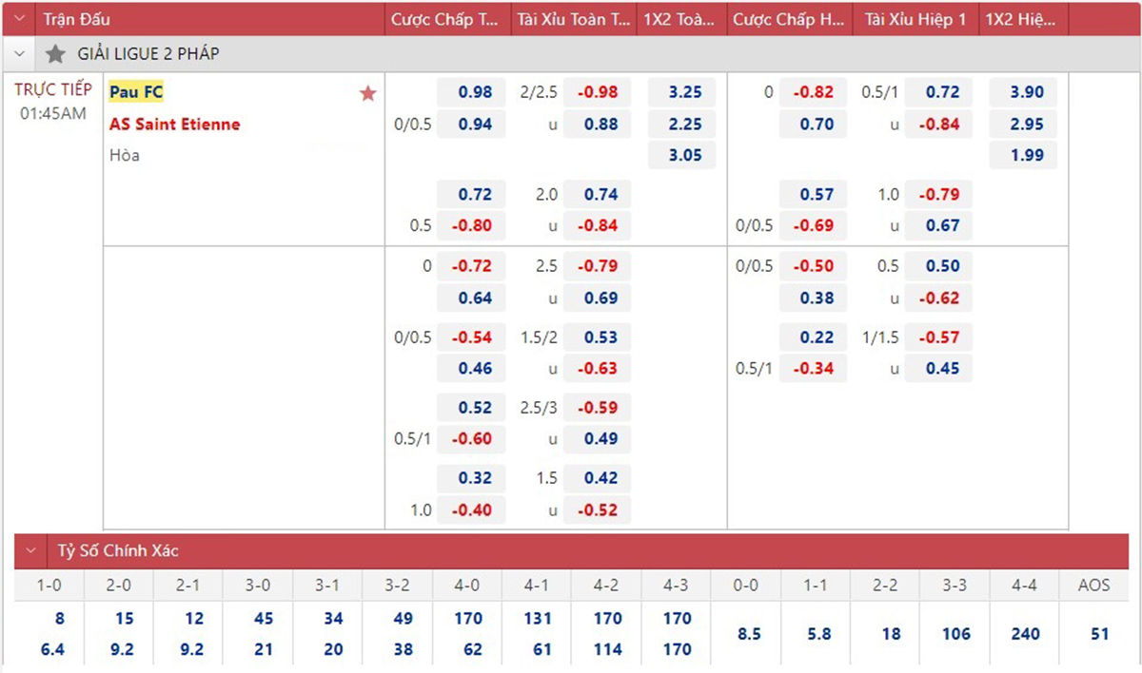This screenshot has width=1142, height=673.
Task: Select the 3.90 first-half 1X2 odds
Action: [x=1027, y=92]
